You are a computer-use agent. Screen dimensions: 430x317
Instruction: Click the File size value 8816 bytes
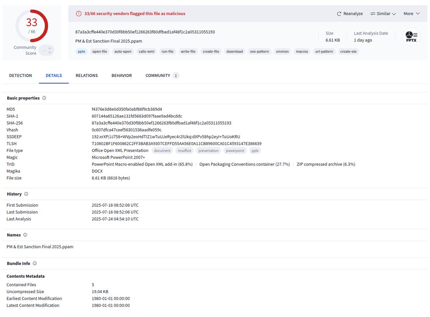[111, 178]
